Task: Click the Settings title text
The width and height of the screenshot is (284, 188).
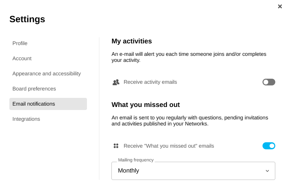Action: (27, 19)
